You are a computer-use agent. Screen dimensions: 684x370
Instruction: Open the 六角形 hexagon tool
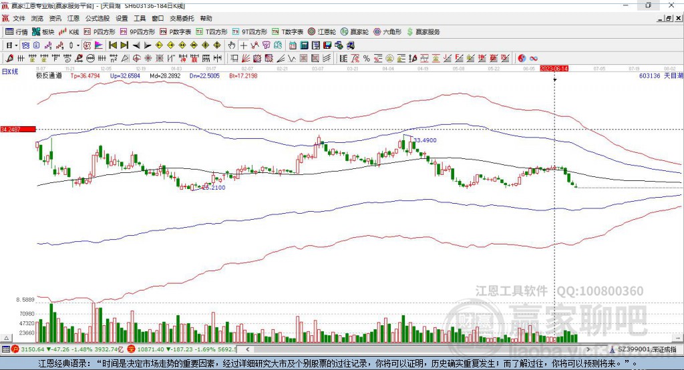(x=387, y=32)
